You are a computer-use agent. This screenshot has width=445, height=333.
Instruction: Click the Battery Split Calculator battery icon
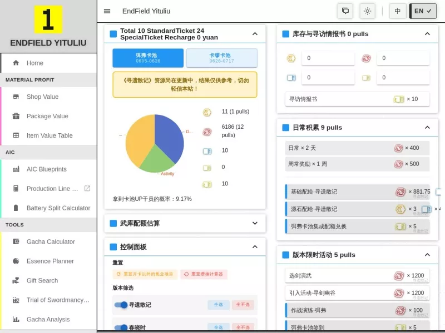16,208
